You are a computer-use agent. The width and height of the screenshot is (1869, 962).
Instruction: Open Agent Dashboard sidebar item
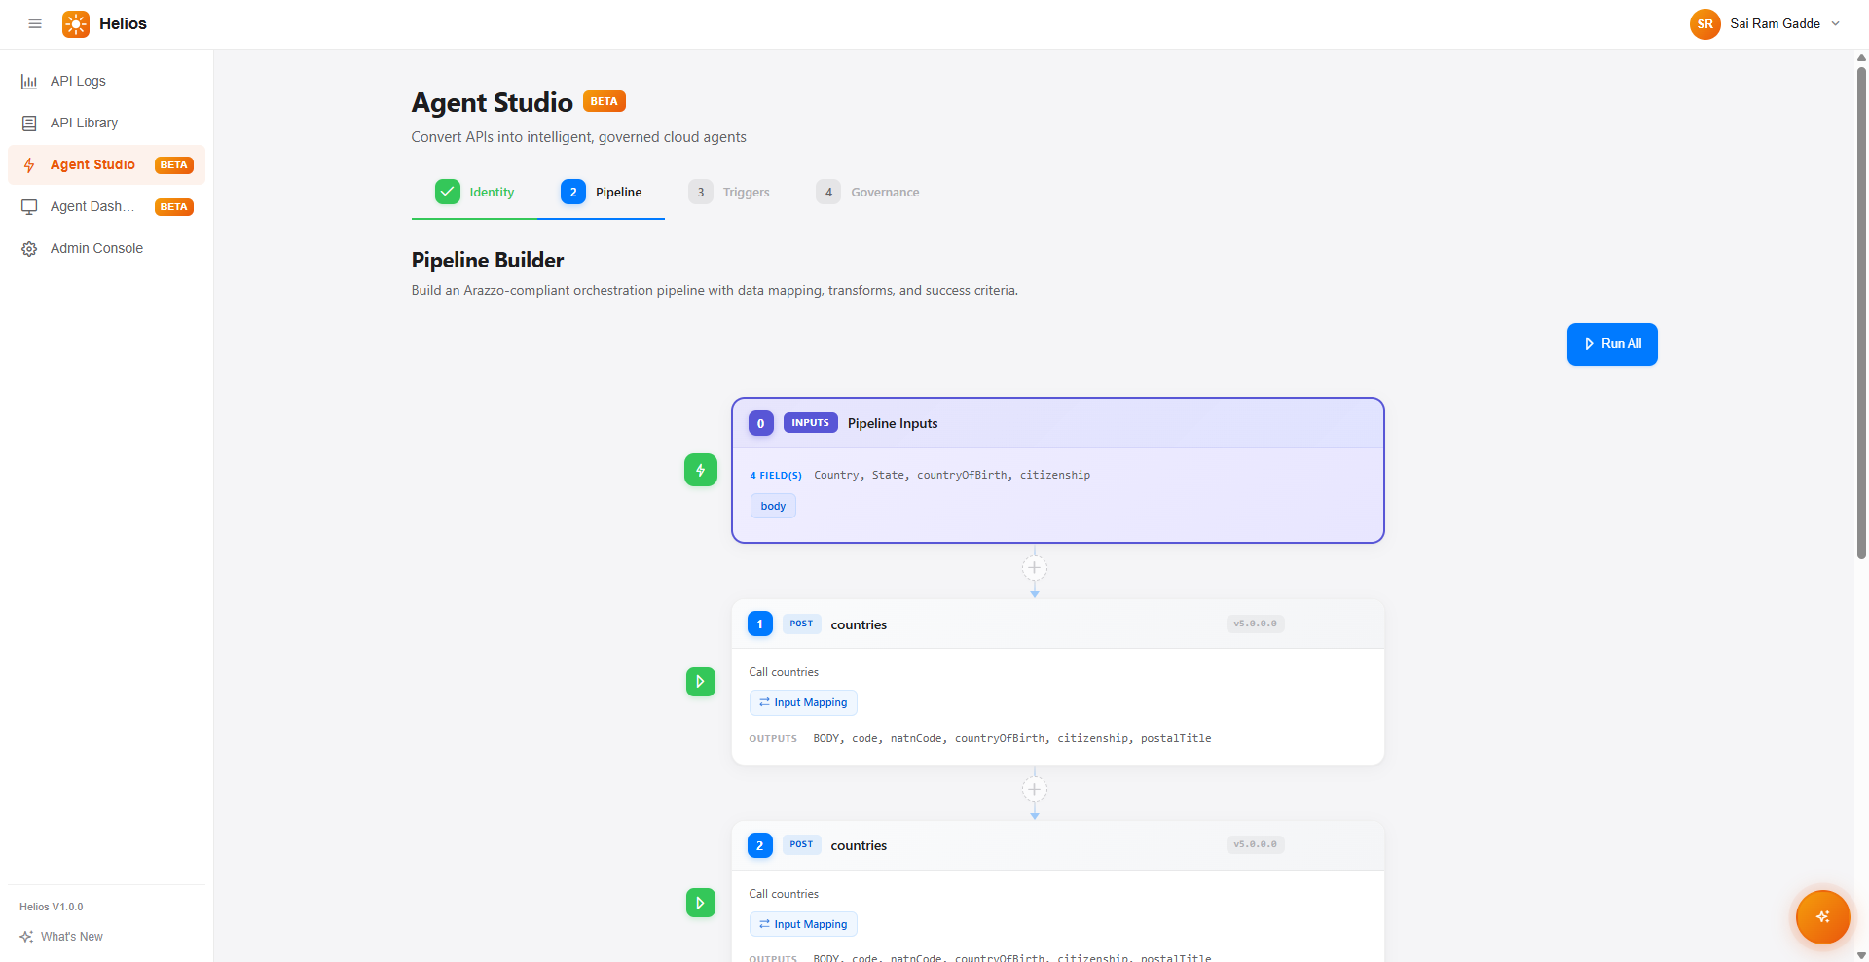(106, 206)
